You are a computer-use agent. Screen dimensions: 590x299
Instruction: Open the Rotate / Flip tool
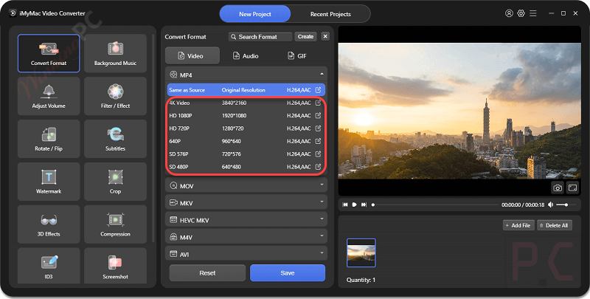[x=49, y=139]
